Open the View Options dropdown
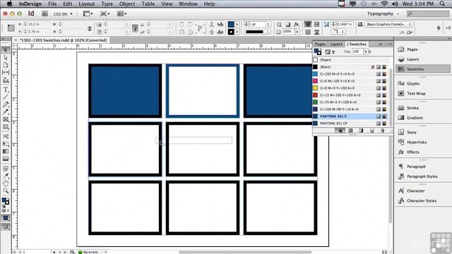 pyautogui.click(x=88, y=13)
